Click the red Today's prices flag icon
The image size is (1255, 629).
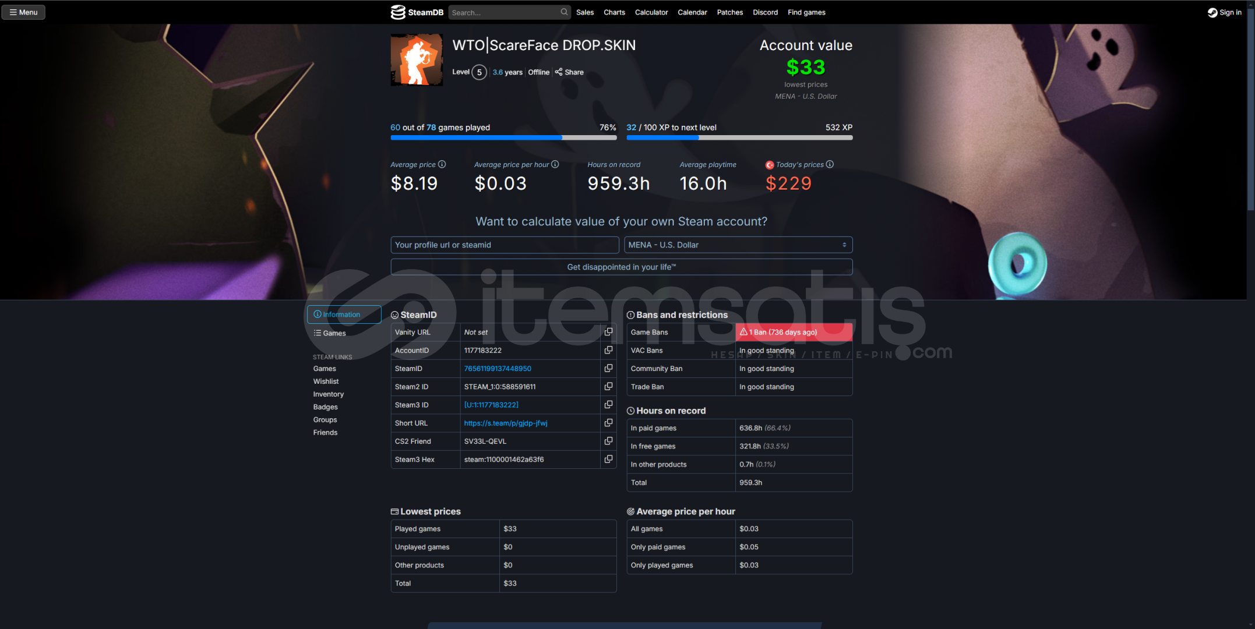770,165
